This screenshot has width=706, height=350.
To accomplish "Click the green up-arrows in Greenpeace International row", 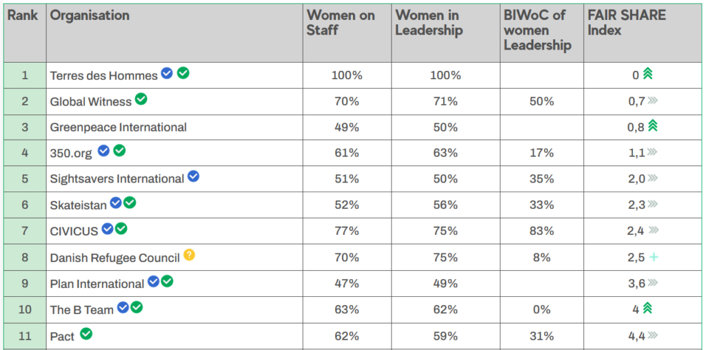I will point(653,125).
